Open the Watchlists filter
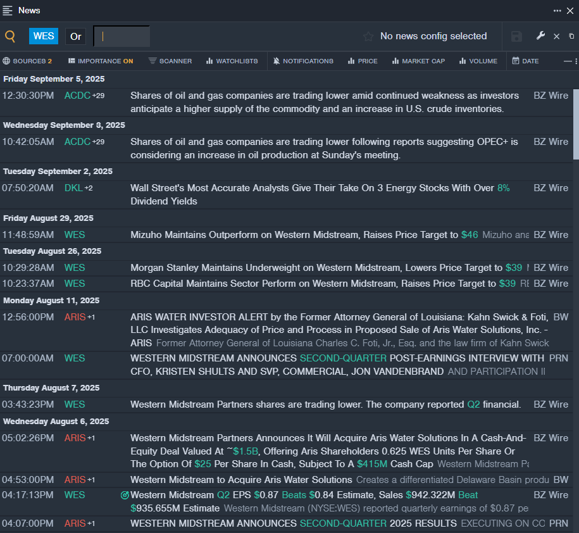 [232, 61]
